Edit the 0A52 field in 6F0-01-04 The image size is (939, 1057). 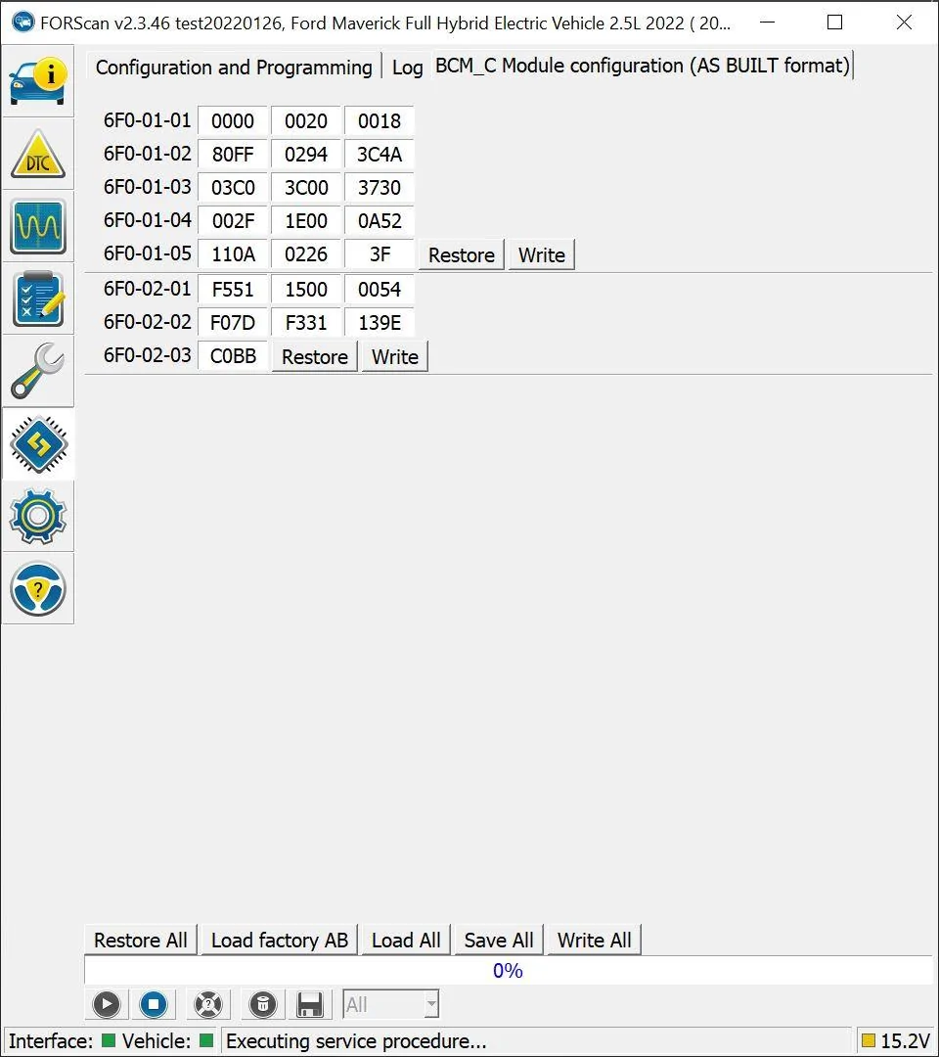380,221
